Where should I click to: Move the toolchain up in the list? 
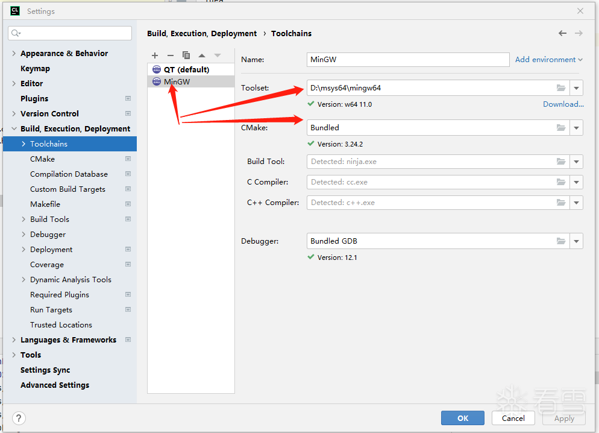tap(202, 55)
